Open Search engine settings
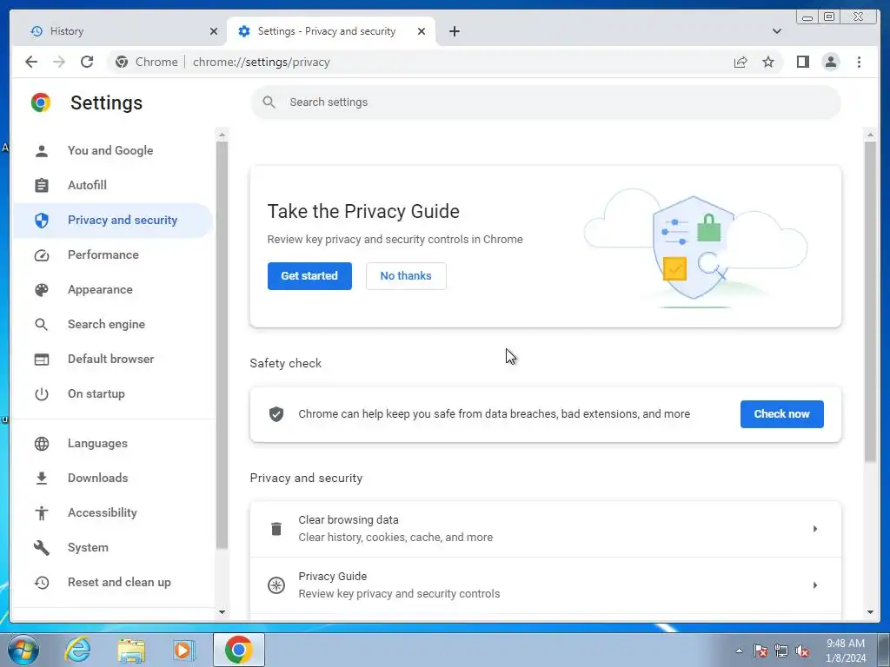Image resolution: width=890 pixels, height=667 pixels. coord(107,325)
